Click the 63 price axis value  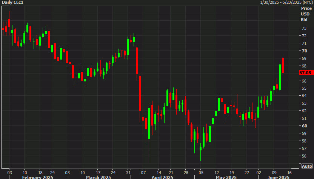coord(304,103)
